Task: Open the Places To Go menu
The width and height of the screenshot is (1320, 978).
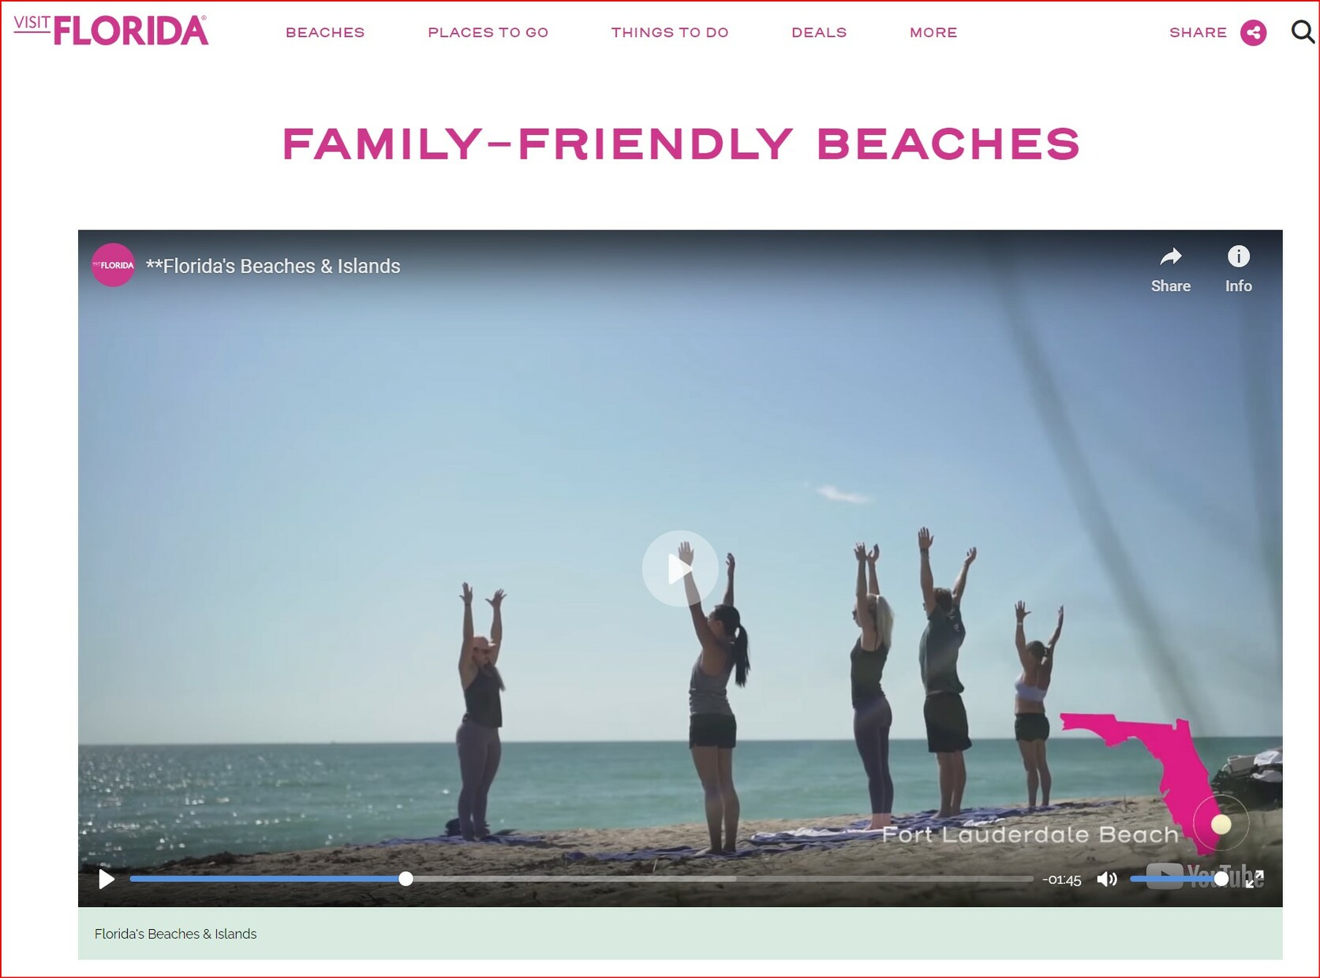Action: coord(488,32)
